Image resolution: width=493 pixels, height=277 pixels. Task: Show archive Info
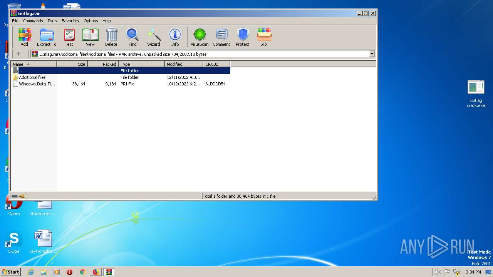175,37
